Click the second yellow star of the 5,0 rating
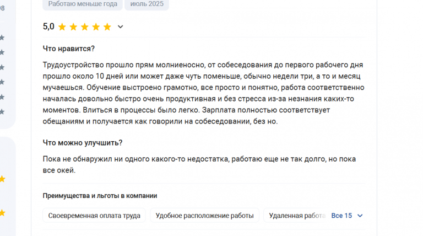The width and height of the screenshot is (423, 236). 73,26
